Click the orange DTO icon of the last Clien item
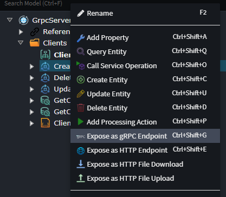Image resolution: width=226 pixels, height=197 pixels. (x=45, y=123)
